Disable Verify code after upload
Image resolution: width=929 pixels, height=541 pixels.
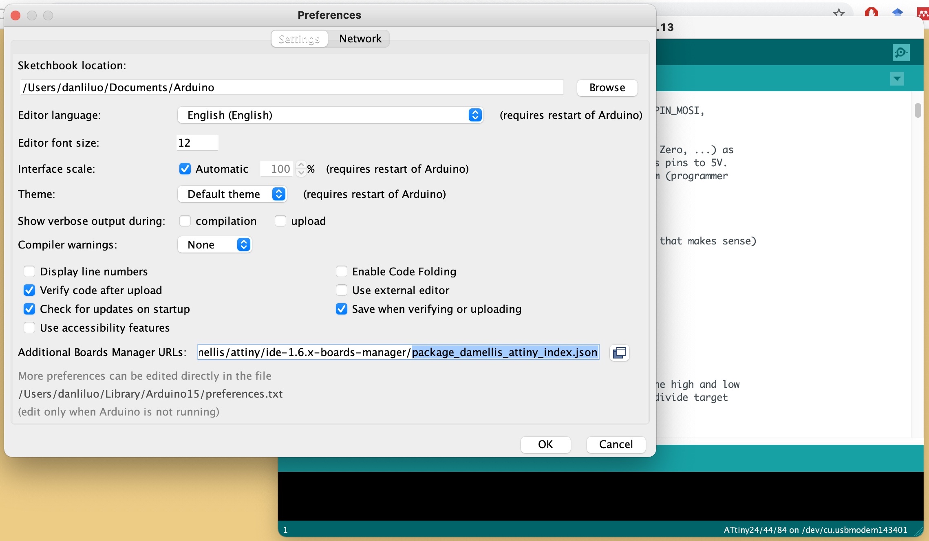29,290
